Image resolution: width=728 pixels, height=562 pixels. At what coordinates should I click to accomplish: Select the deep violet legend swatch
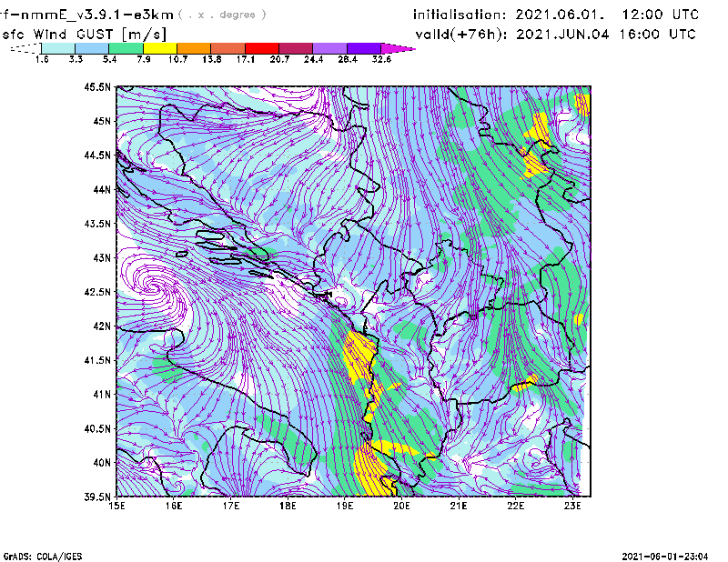coord(364,48)
